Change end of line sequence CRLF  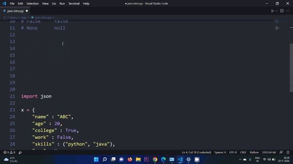pos(243,152)
